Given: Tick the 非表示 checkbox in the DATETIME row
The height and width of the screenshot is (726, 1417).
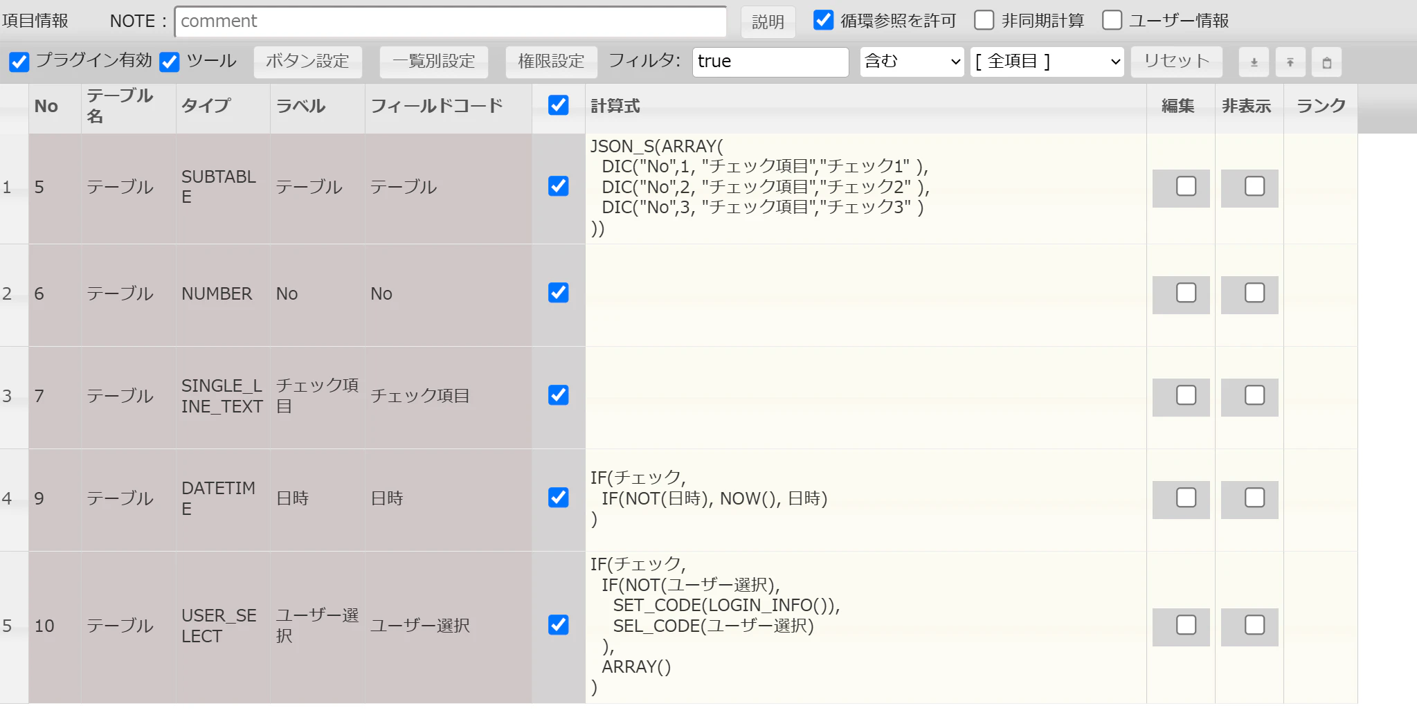Looking at the screenshot, I should pyautogui.click(x=1254, y=498).
